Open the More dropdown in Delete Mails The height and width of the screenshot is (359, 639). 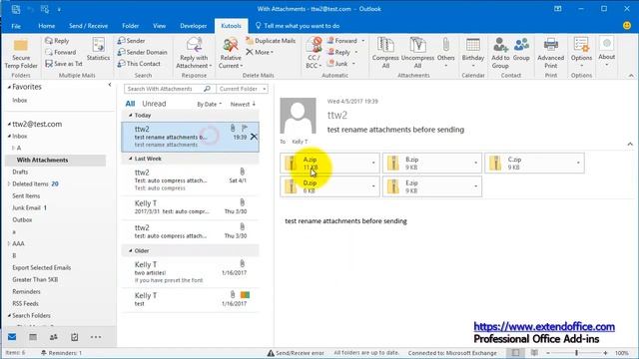pyautogui.click(x=260, y=52)
